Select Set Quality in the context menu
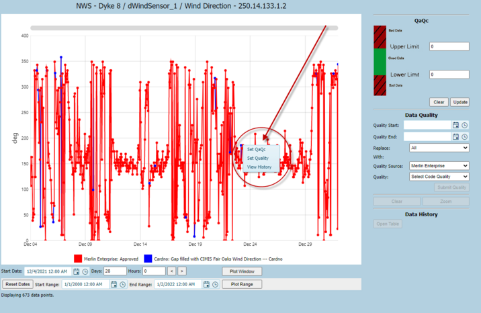 258,159
